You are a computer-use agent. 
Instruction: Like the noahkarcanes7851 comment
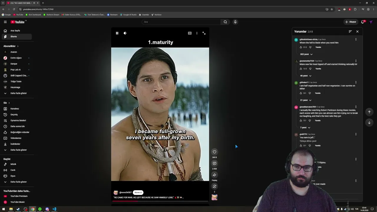301,120
